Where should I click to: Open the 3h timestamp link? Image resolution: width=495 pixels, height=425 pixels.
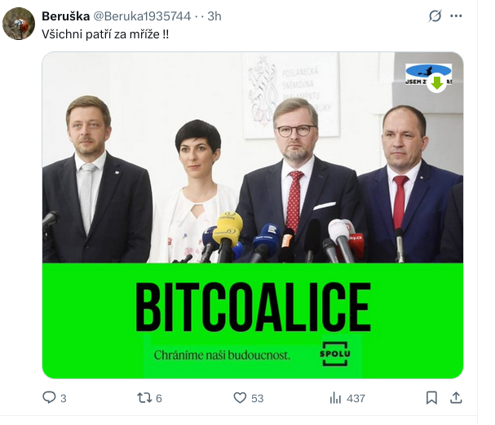(x=214, y=16)
